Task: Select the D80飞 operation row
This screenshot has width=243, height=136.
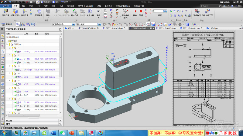Action: [27, 52]
